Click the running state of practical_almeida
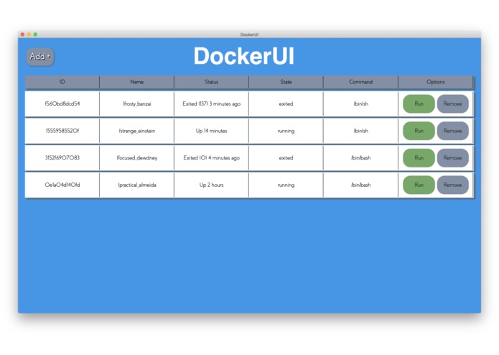Screen dimensions: 499x355 286,185
